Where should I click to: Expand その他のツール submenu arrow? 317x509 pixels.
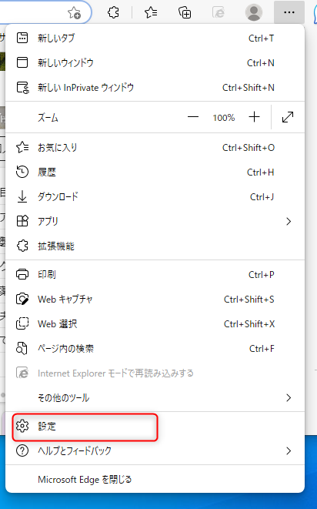pos(289,397)
